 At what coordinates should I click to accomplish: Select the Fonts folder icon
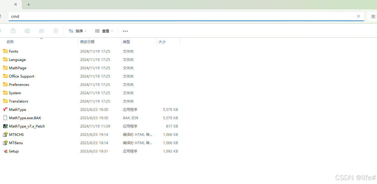(5, 51)
